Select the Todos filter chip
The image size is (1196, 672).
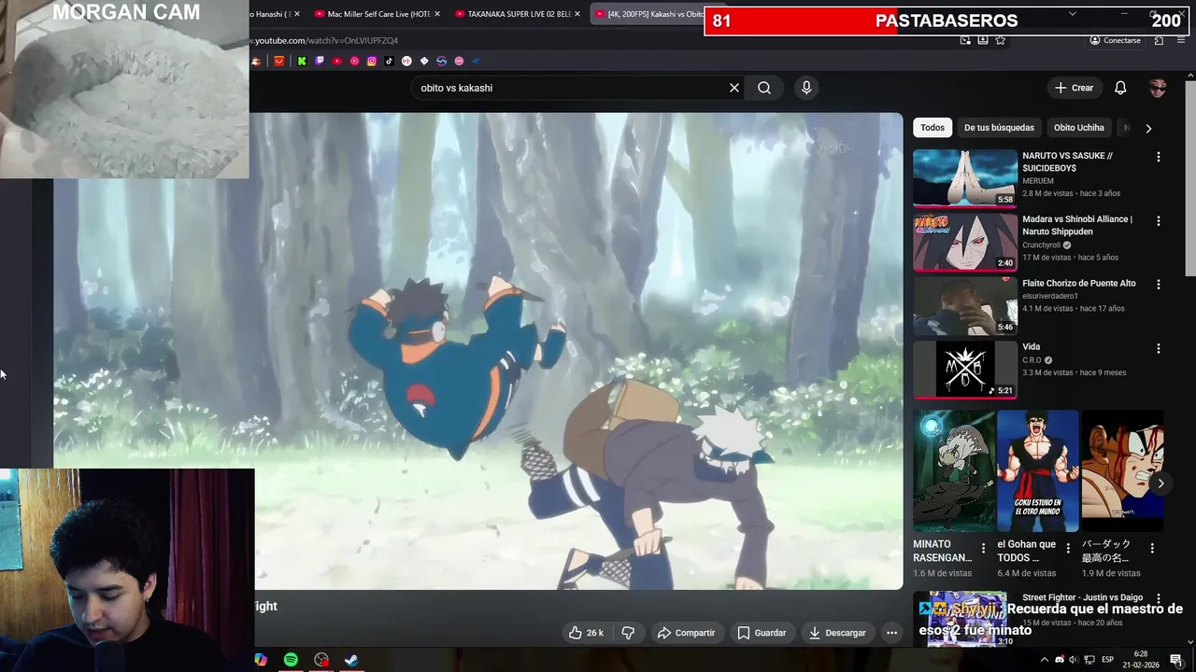coord(933,128)
